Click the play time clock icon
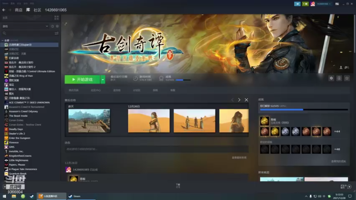The image size is (356, 200). coord(135,79)
